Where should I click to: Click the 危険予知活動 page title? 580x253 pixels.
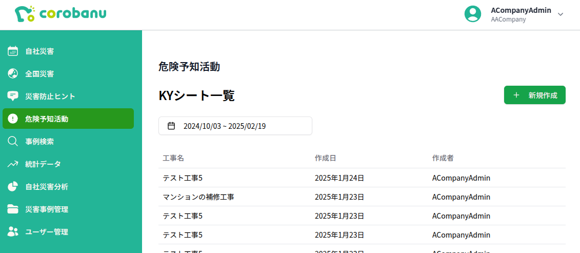coord(189,67)
